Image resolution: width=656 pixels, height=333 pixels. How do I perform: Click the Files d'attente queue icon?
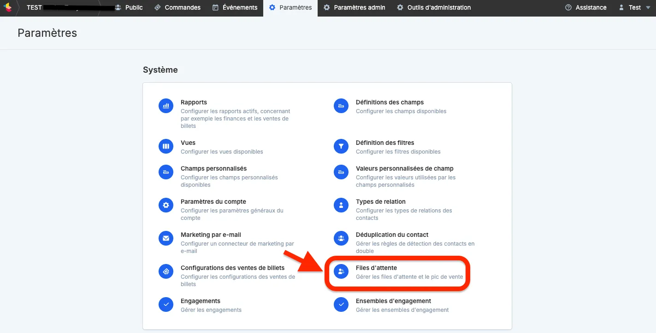click(x=341, y=271)
